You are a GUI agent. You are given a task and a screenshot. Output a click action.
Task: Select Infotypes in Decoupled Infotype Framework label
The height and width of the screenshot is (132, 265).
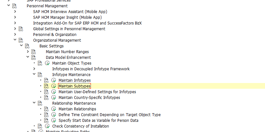[x=91, y=69]
